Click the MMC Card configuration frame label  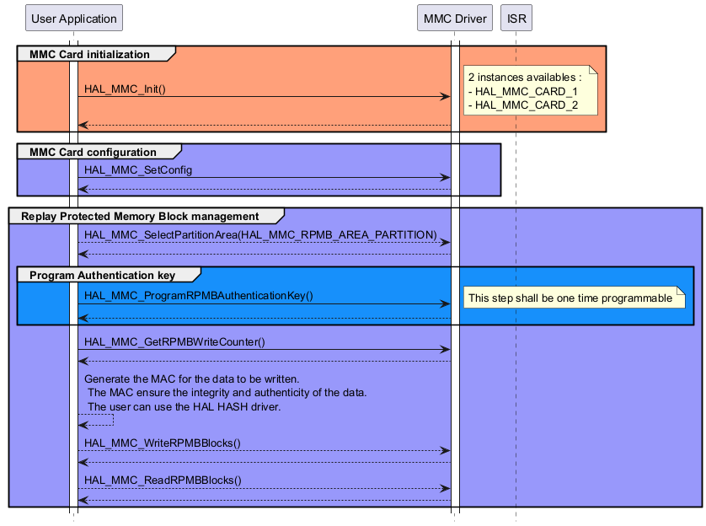(93, 152)
